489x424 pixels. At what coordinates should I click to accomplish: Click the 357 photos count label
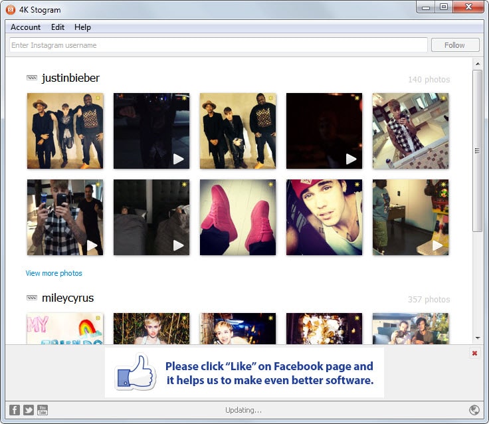tap(429, 300)
